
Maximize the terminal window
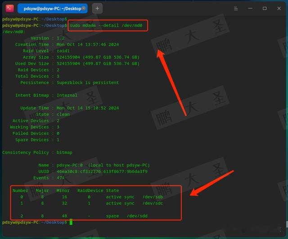point(265,9)
